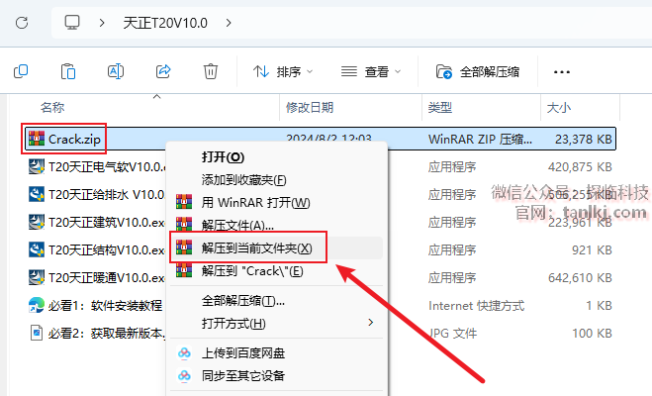
Task: Click WinRAR ZIP 压缩 type cell
Action: pyautogui.click(x=480, y=139)
